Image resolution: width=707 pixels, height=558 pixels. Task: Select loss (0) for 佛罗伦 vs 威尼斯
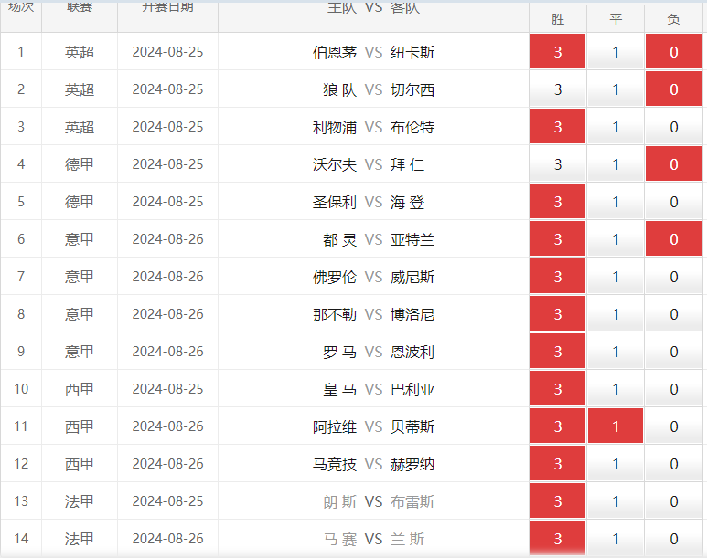click(x=673, y=276)
